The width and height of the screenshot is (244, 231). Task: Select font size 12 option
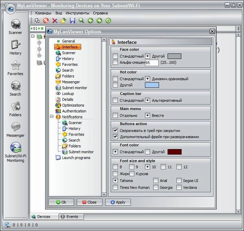coord(179,167)
